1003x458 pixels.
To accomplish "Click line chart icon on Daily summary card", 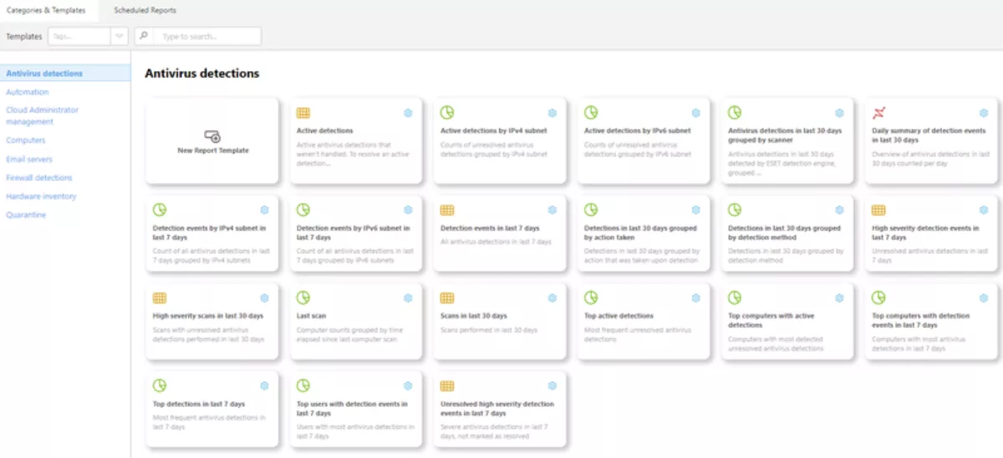I will pyautogui.click(x=878, y=113).
